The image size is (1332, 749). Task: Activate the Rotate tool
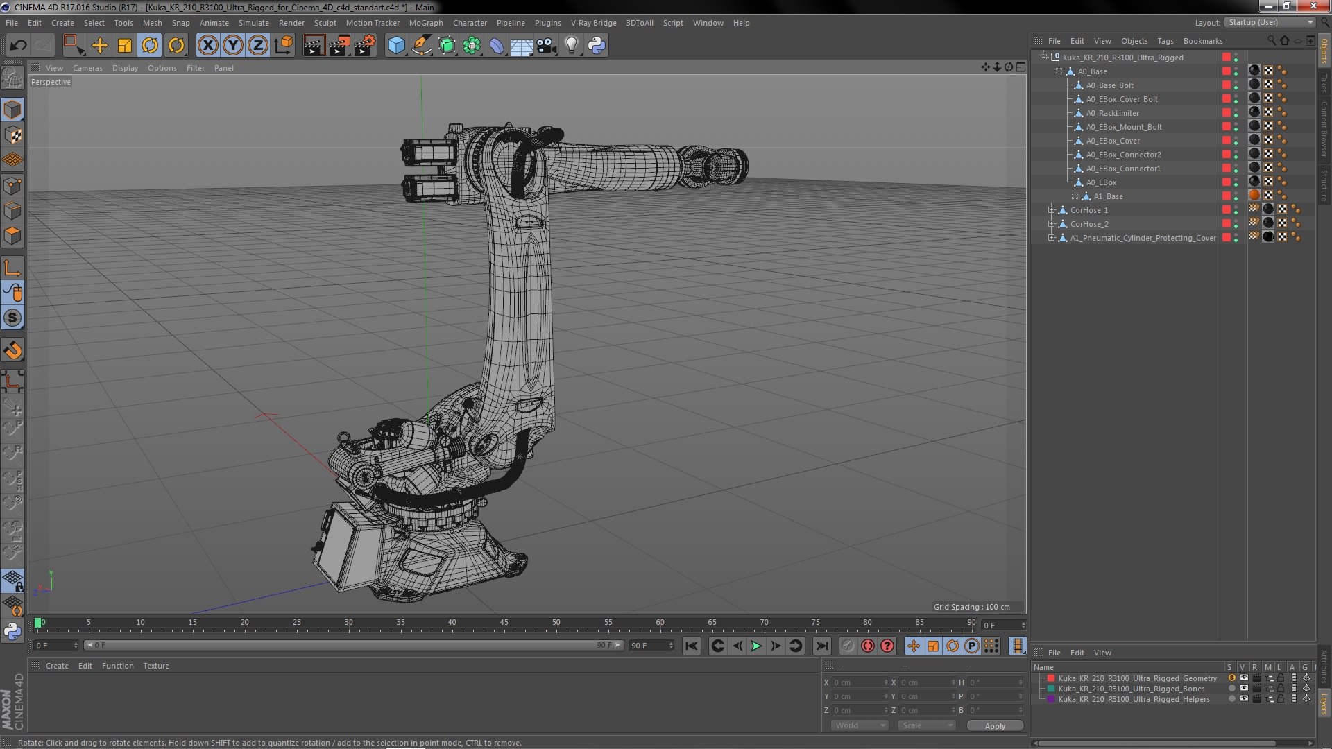click(150, 46)
